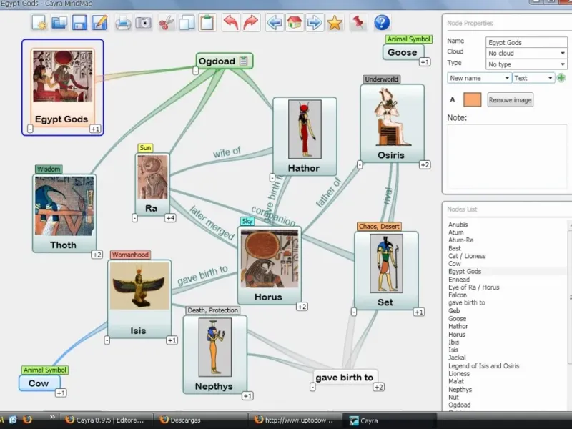Select Ma'at in the Nodes List
The width and height of the screenshot is (572, 429).
[x=456, y=381]
